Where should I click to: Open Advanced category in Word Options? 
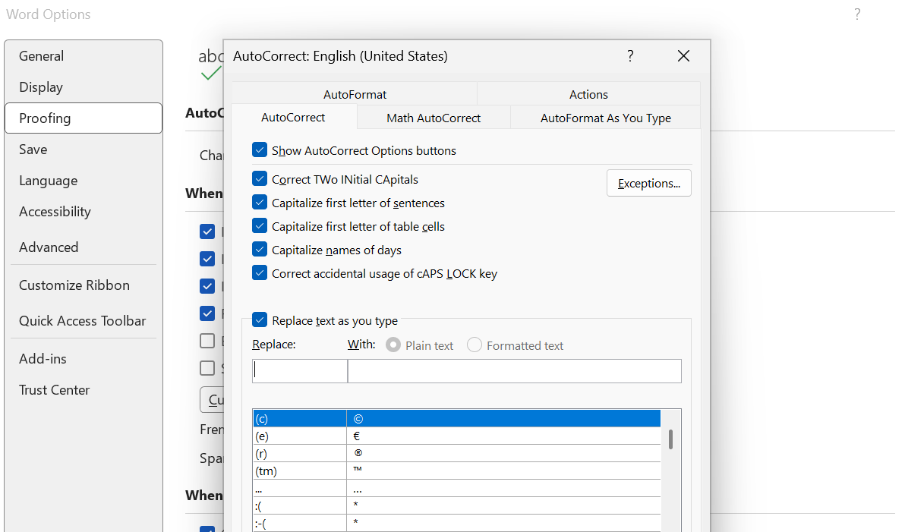point(83,247)
